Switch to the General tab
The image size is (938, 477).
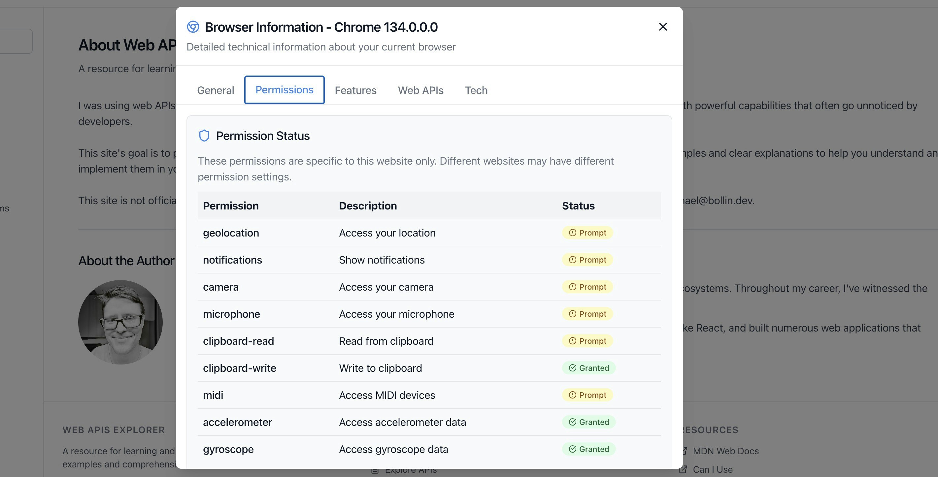(216, 90)
